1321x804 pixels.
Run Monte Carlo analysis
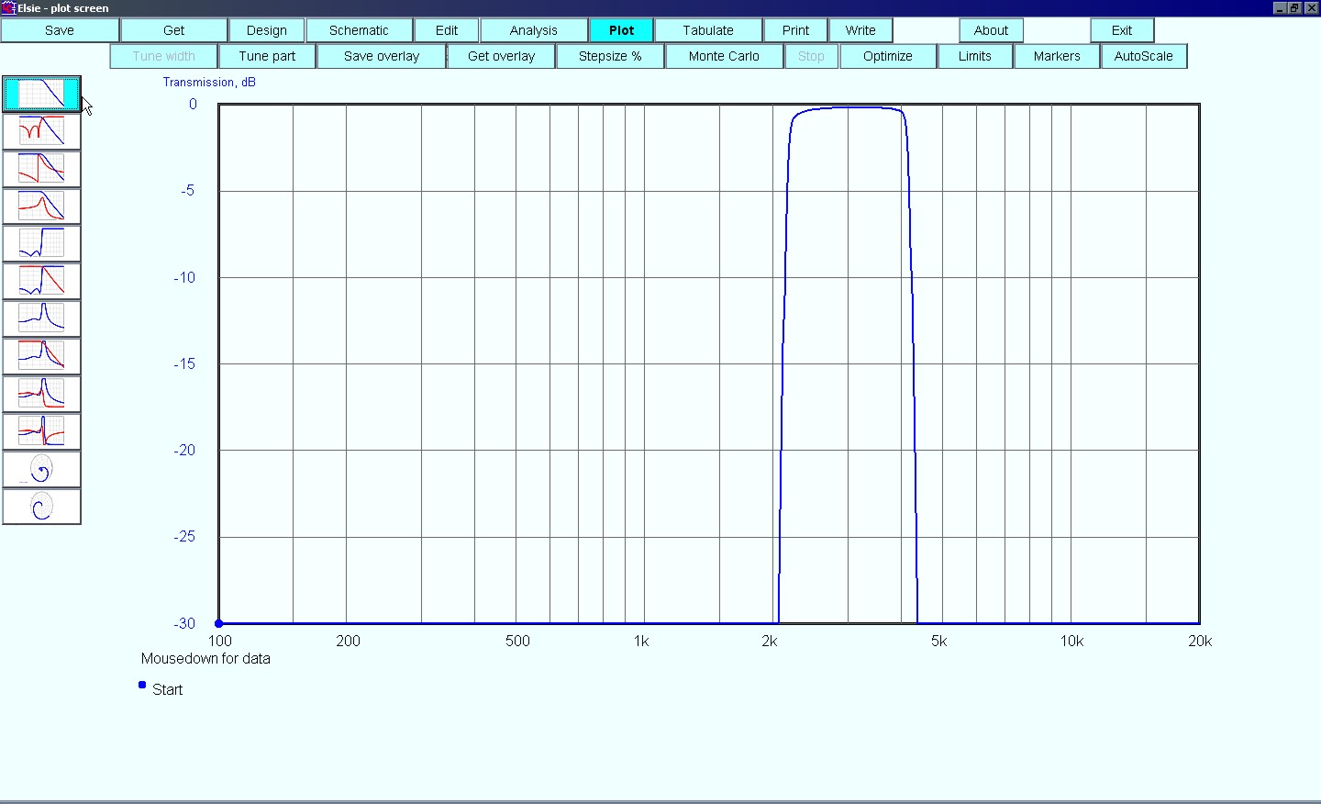724,56
